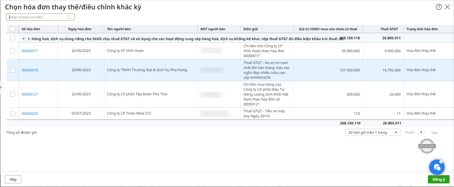This screenshot has width=454, height=187.
Task: Select checkbox of invoice 00000018
Action: point(12,70)
